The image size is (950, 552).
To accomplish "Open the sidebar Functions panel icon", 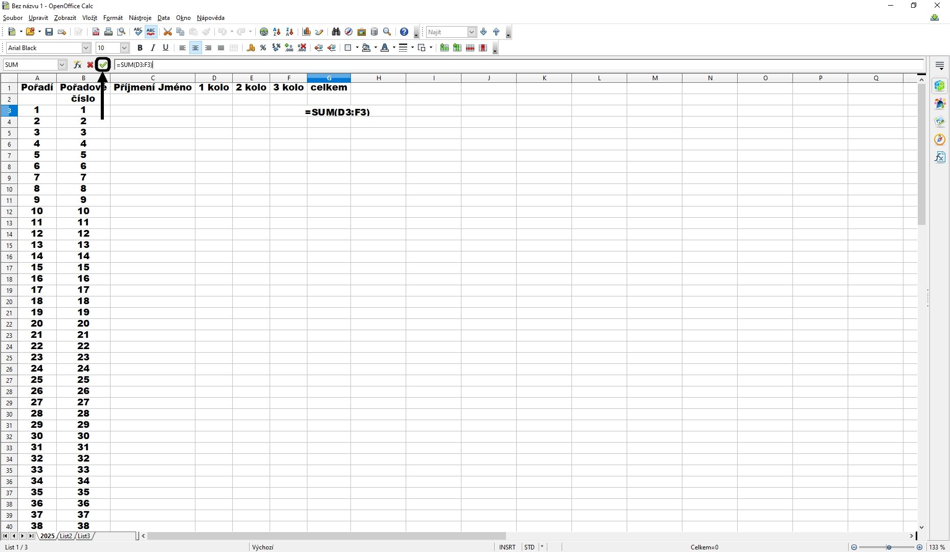I will (x=940, y=157).
